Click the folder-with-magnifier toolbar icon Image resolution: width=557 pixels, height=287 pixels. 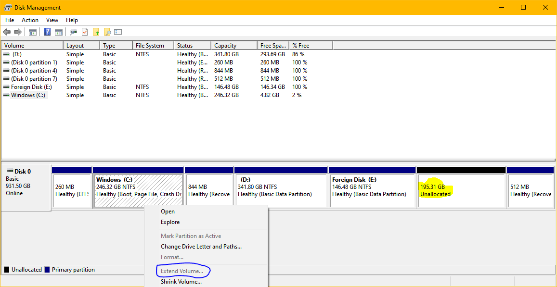point(107,32)
